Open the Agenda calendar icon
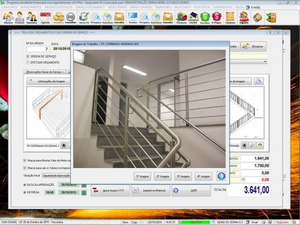The image size is (300, 225). pos(45,17)
